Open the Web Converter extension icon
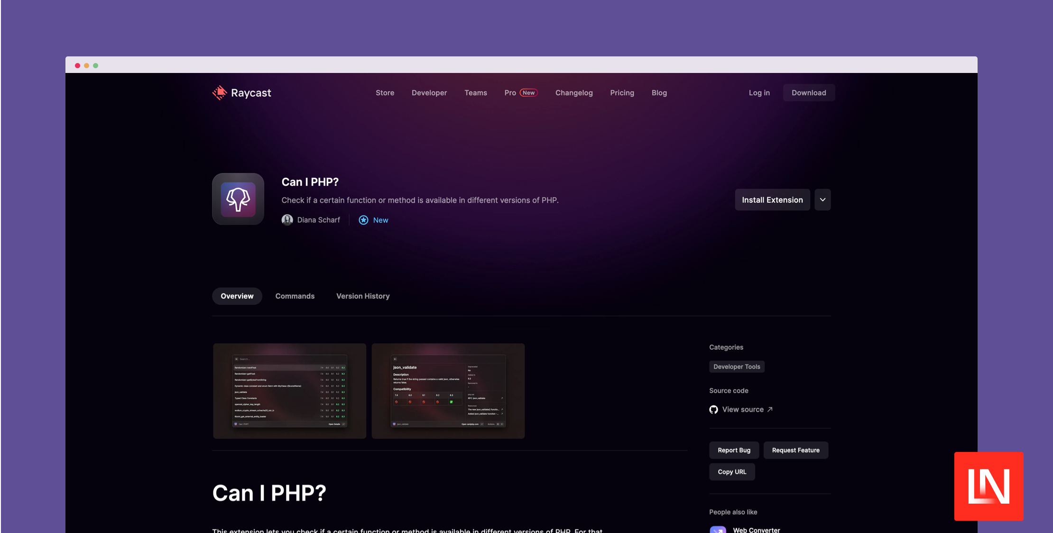 tap(718, 530)
